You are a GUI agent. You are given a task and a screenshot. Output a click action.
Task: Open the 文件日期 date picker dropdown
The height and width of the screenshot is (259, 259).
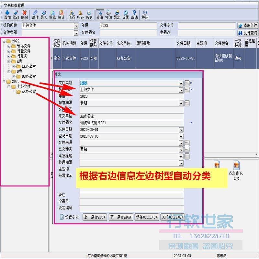click(181, 130)
